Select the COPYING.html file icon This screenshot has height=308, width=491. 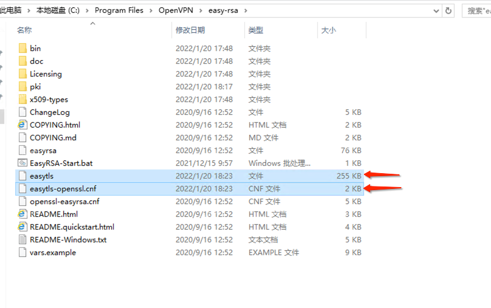(22, 125)
